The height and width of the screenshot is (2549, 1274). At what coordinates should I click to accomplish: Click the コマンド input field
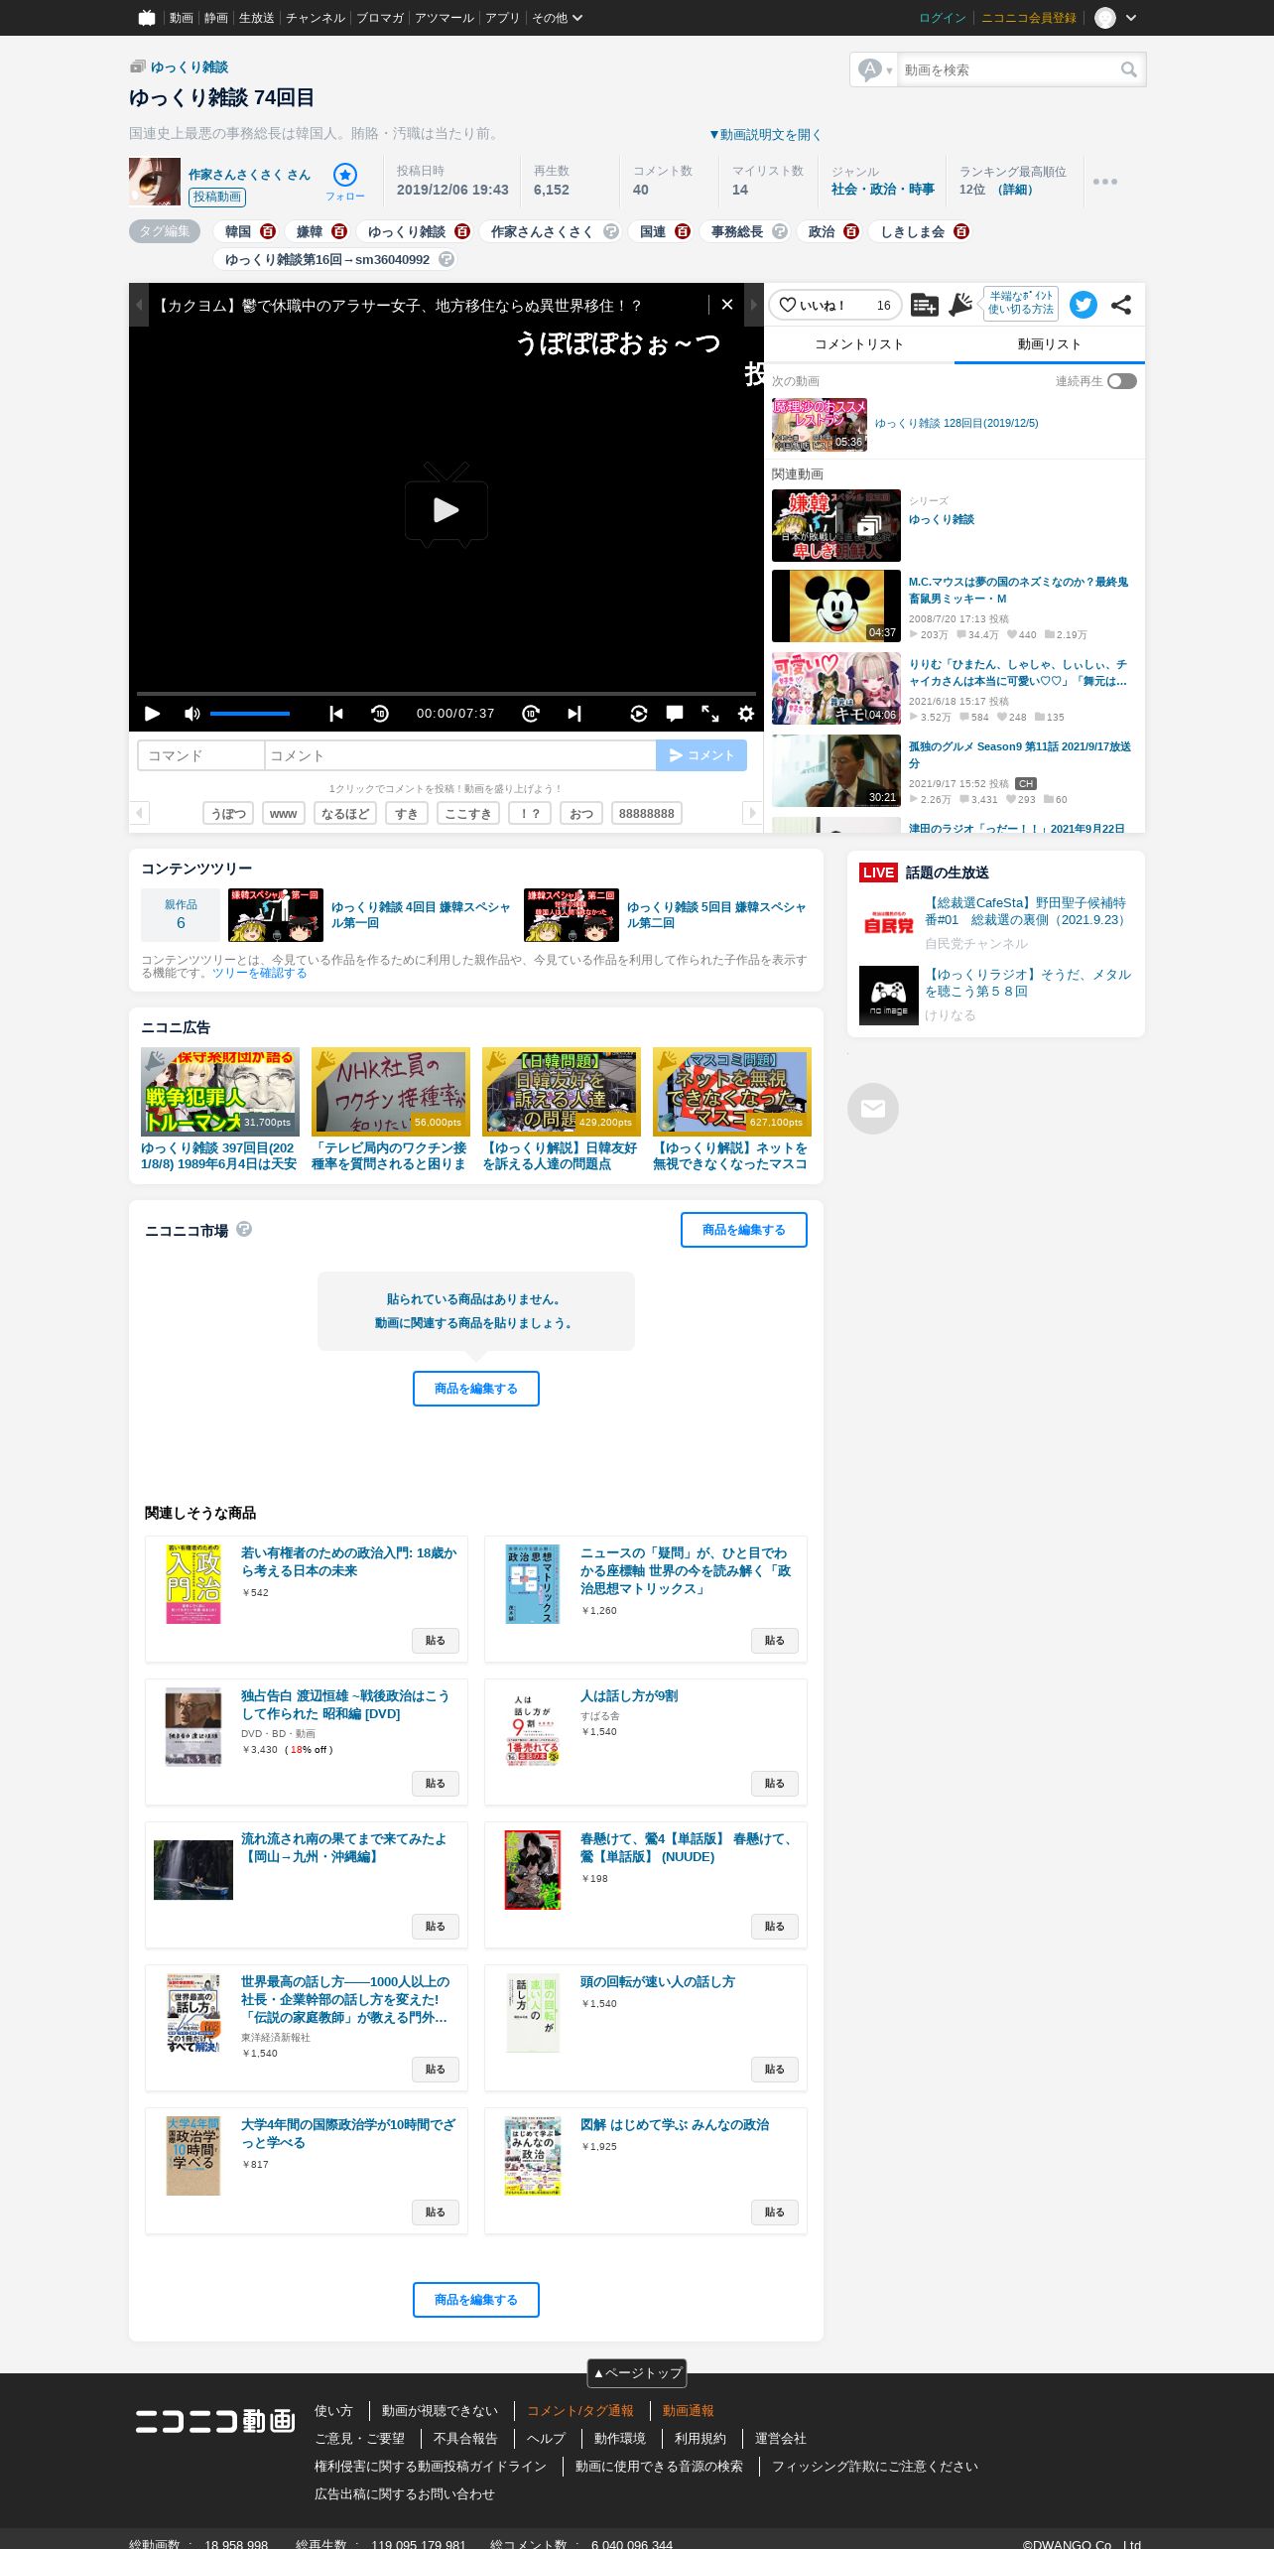pos(200,755)
